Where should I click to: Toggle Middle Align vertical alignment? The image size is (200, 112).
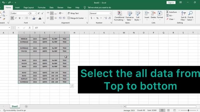[x=52, y=13]
